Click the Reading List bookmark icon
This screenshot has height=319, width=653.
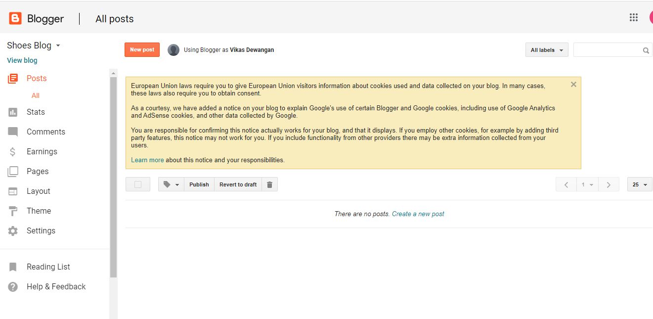point(13,267)
